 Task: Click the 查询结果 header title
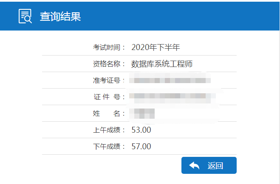click(x=60, y=17)
